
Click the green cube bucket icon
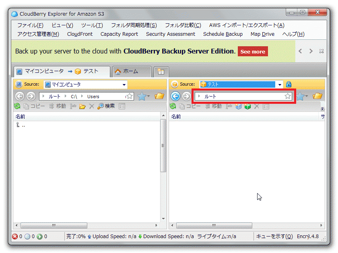point(247,106)
